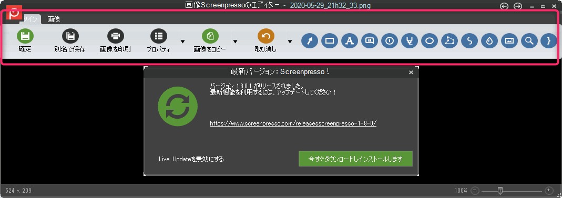Switch to the 画像 tab
The image size is (562, 198).
tap(54, 19)
